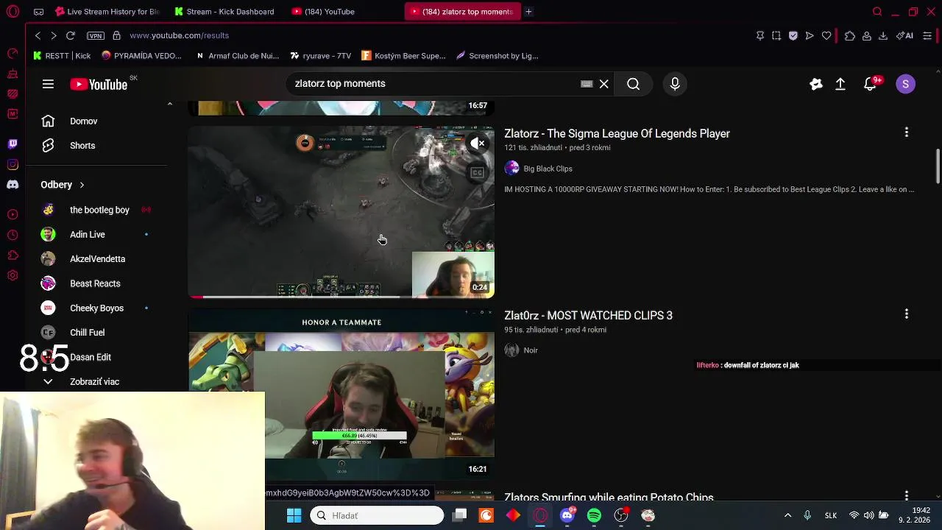942x530 pixels.
Task: Open Instagram in the Opera sidebar
Action: [x=13, y=164]
